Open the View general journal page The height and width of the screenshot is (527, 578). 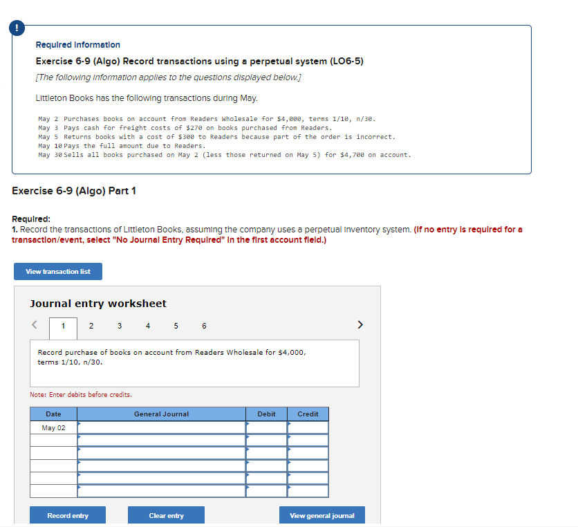[321, 515]
